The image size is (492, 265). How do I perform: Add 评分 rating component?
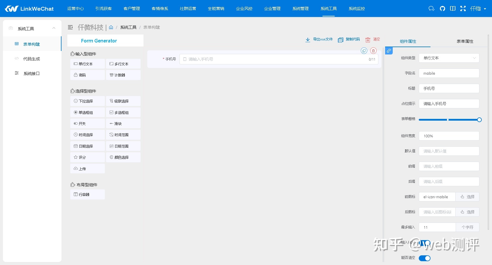click(88, 157)
